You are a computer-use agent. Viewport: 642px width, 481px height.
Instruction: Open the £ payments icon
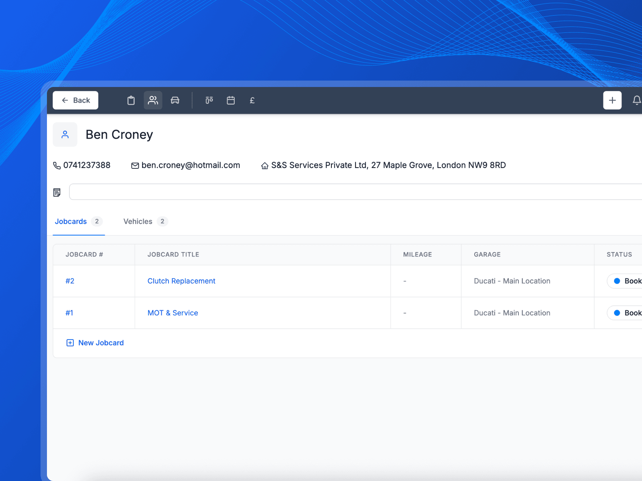252,100
